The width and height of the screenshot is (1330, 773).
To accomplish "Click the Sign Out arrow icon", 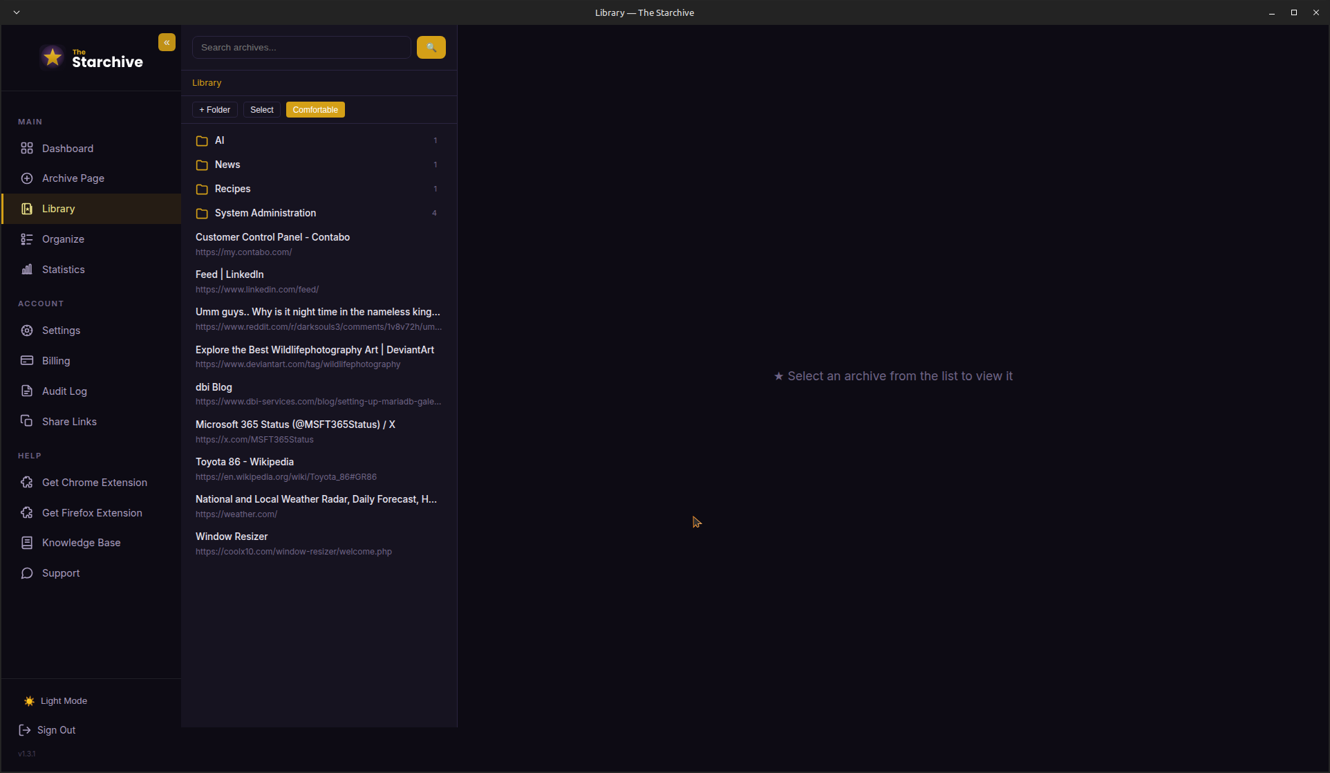I will click(x=25, y=730).
